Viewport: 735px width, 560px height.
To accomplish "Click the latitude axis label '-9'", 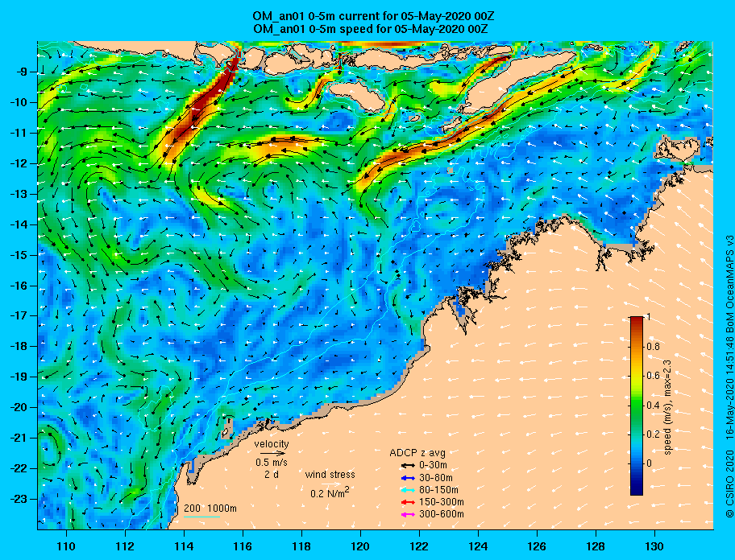I will [x=23, y=72].
